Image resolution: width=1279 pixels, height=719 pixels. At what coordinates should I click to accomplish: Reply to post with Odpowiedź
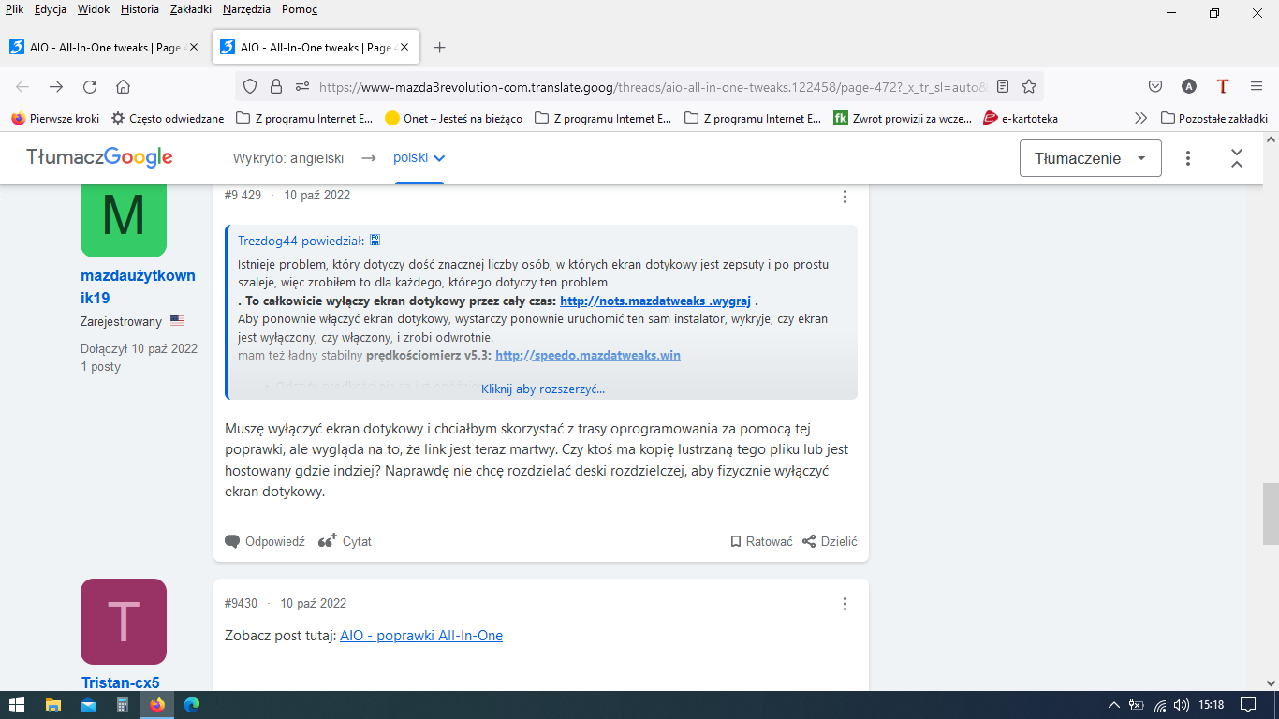[265, 541]
